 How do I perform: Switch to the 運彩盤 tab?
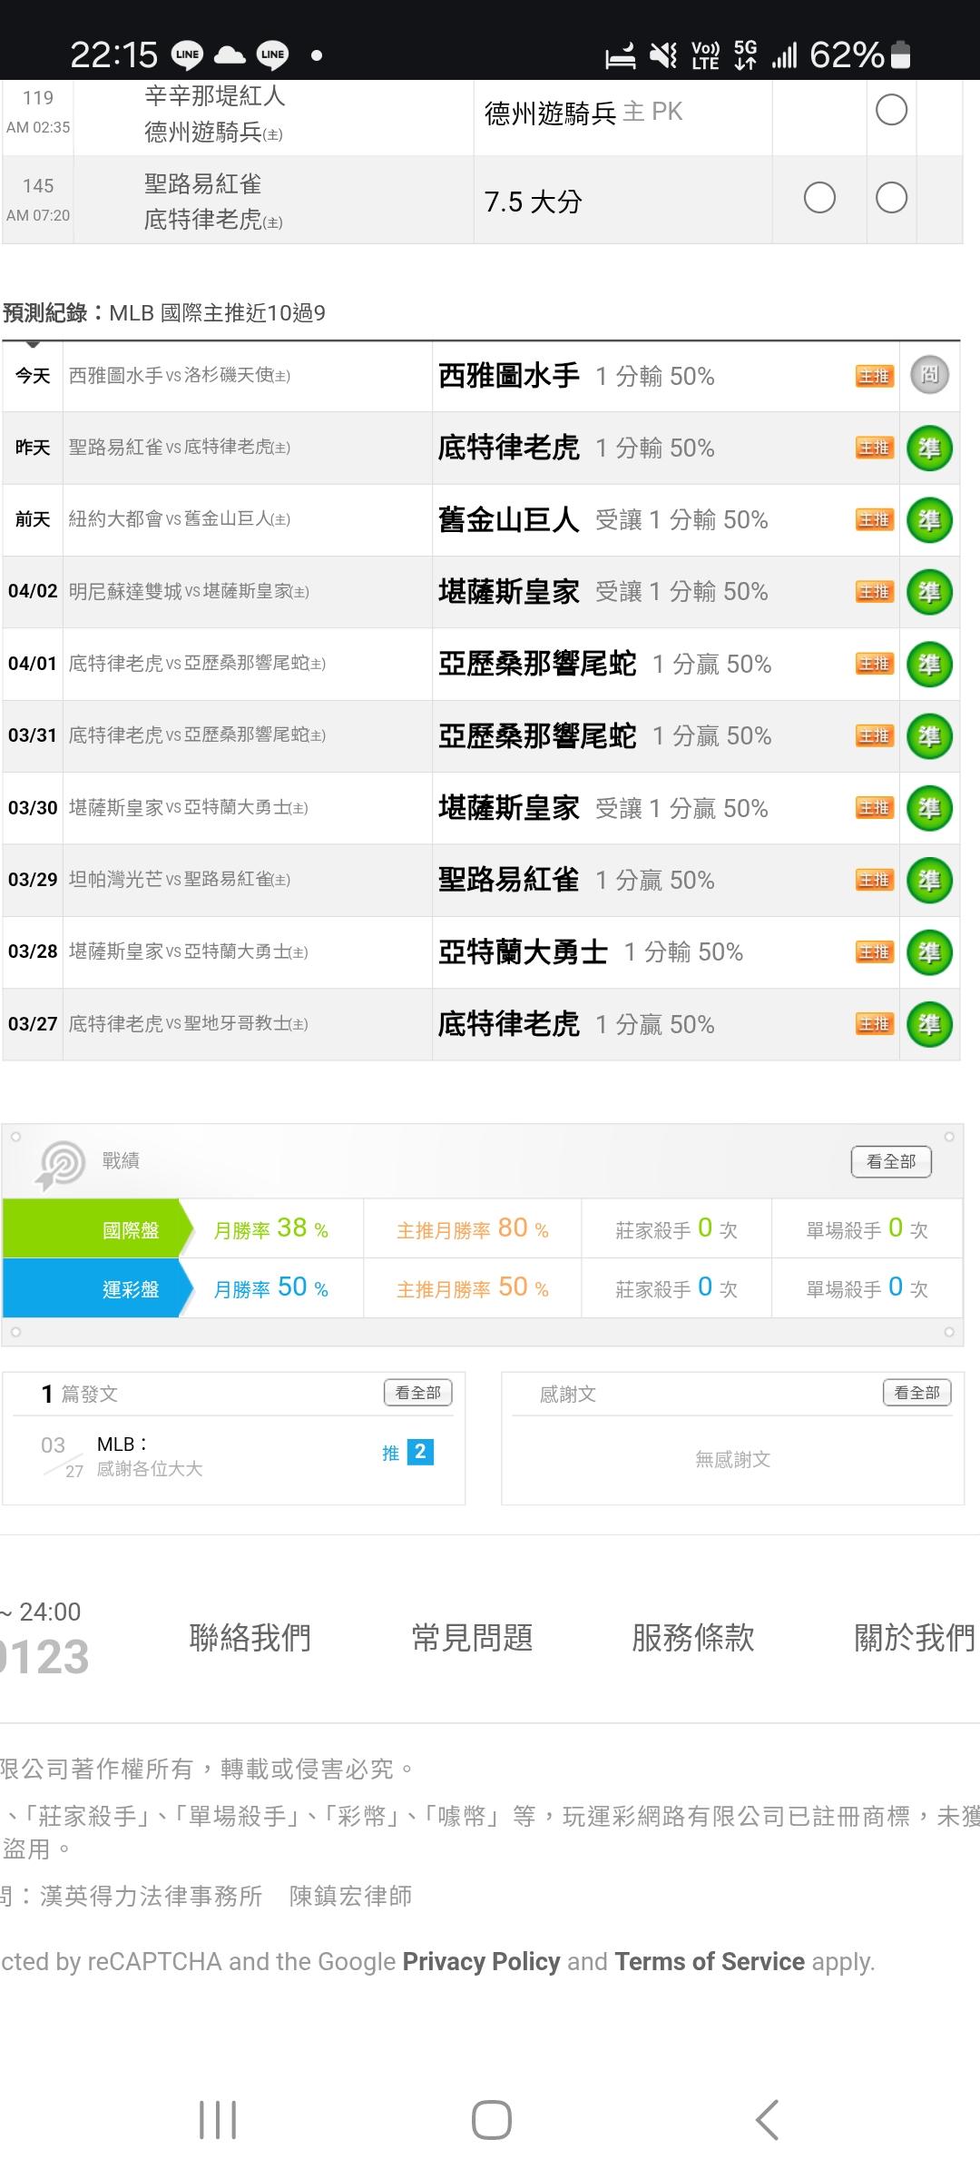click(131, 1289)
